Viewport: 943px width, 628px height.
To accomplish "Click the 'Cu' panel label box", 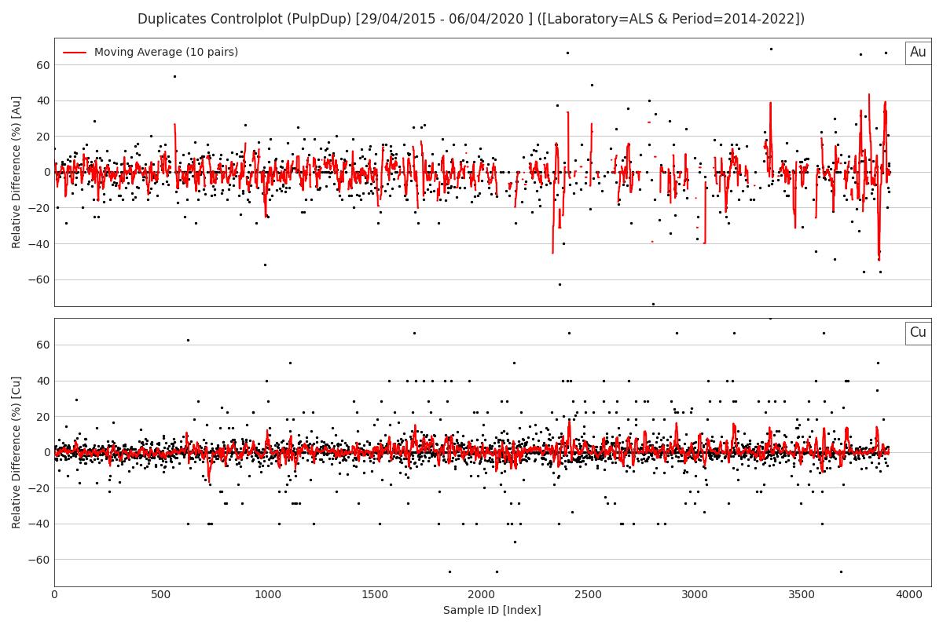I will tap(917, 333).
